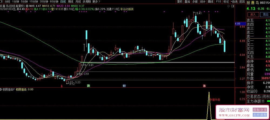Open F10 company information
Image resolution: width=270 pixels, height=120 pixels.
click(218, 2)
